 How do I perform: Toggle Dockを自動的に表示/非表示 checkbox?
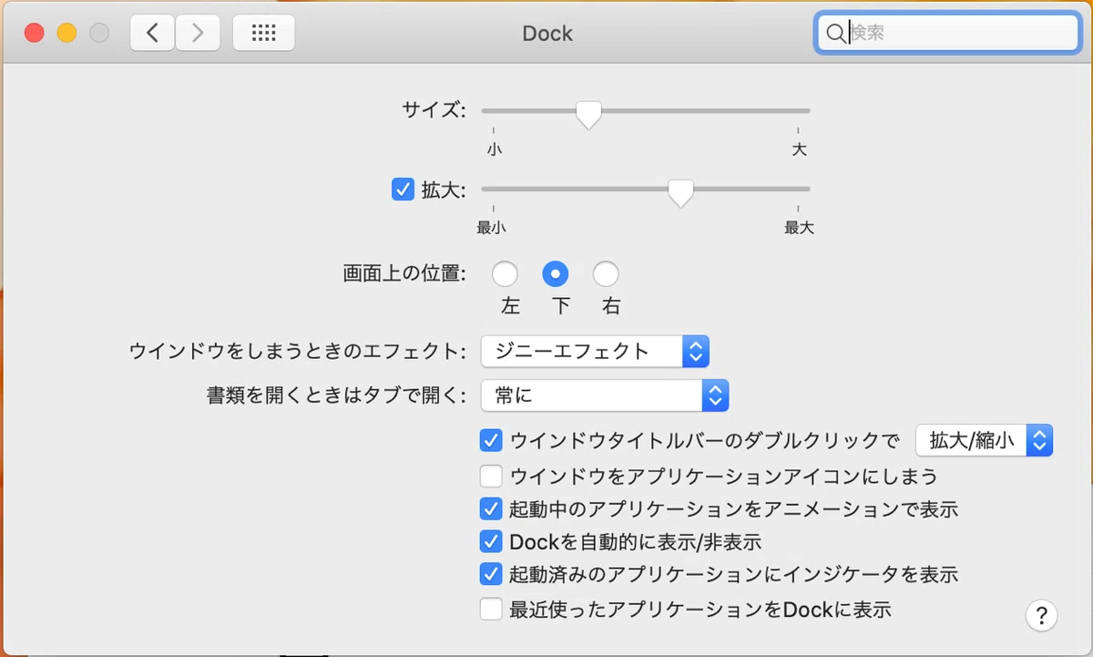(x=491, y=542)
